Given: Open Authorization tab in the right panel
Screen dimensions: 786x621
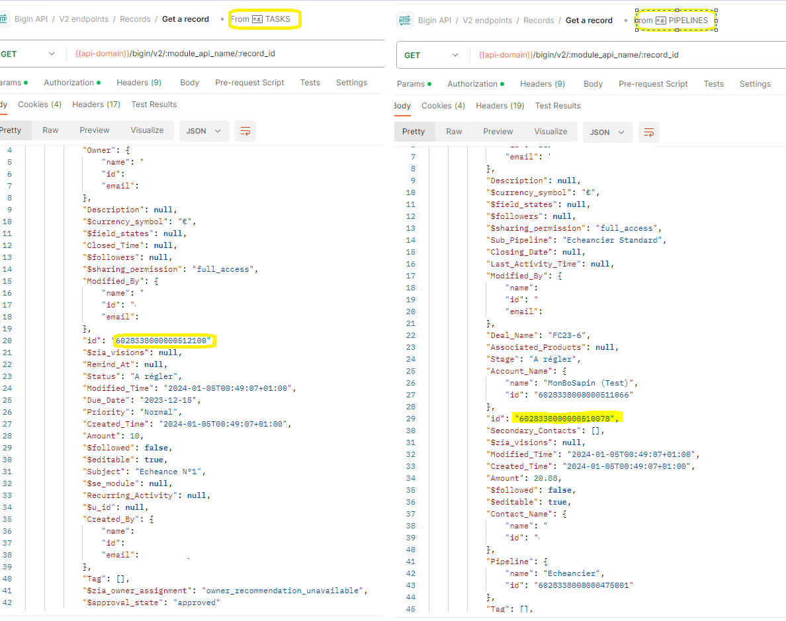Looking at the screenshot, I should click(x=476, y=84).
